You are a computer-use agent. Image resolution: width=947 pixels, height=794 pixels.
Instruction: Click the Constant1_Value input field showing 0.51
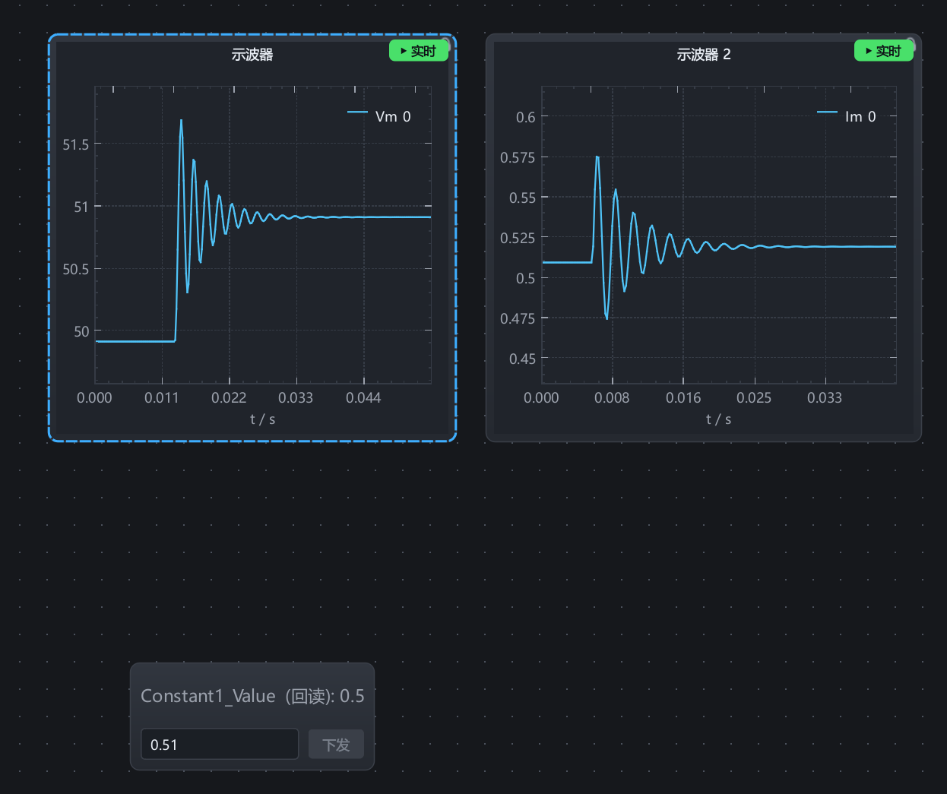point(220,744)
